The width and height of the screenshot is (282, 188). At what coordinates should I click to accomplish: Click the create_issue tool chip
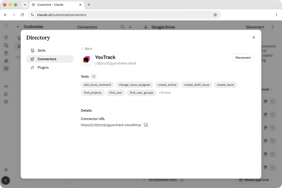coord(225,85)
